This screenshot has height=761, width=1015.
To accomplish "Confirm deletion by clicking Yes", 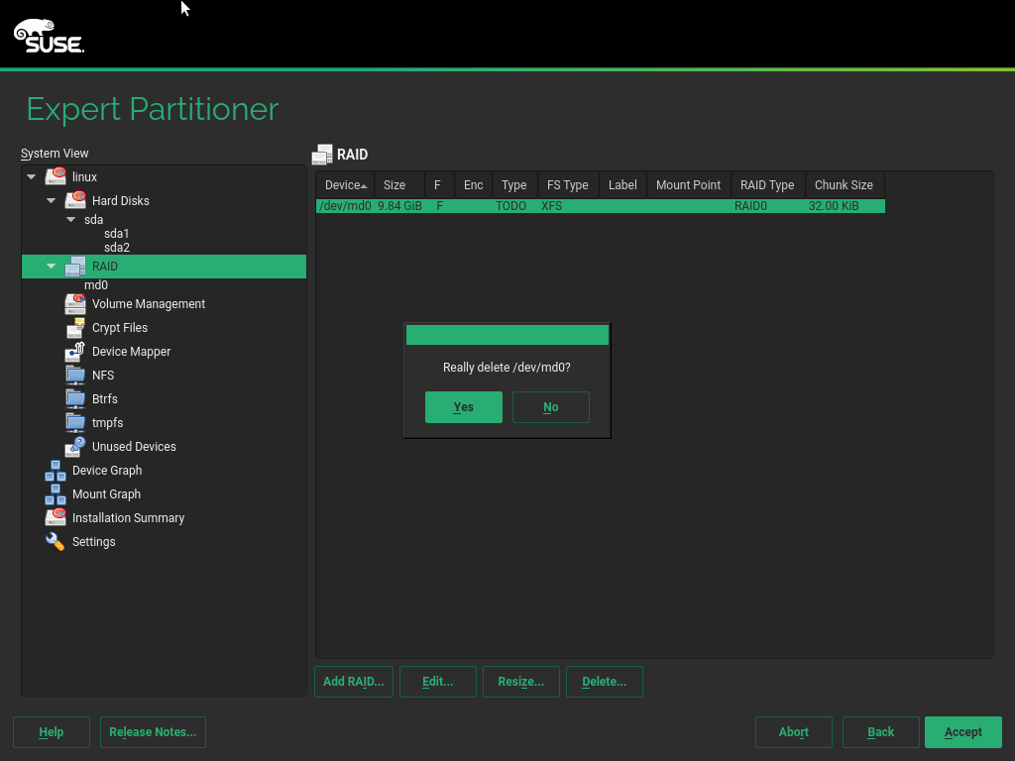I will point(463,407).
